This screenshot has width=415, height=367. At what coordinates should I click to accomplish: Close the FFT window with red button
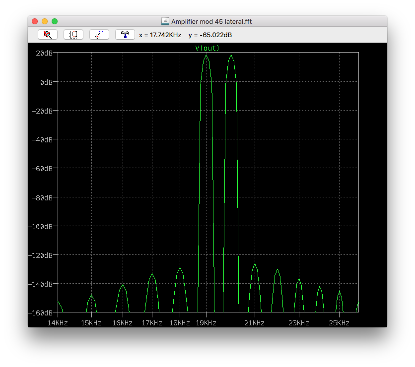(x=35, y=21)
